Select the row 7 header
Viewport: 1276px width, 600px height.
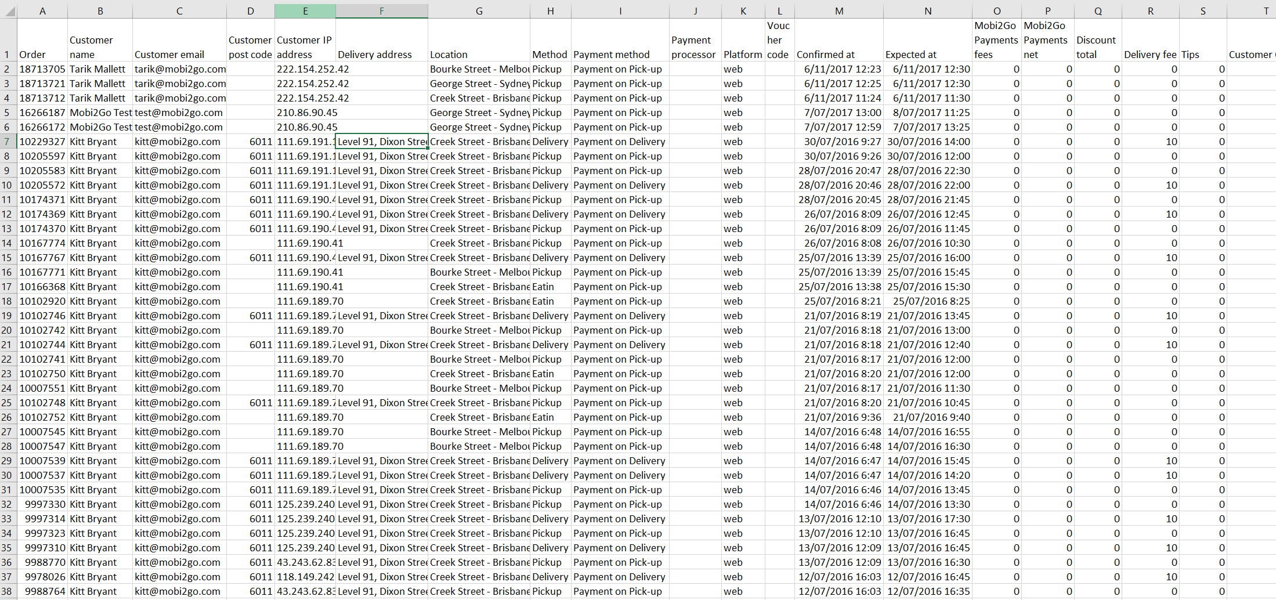point(8,142)
